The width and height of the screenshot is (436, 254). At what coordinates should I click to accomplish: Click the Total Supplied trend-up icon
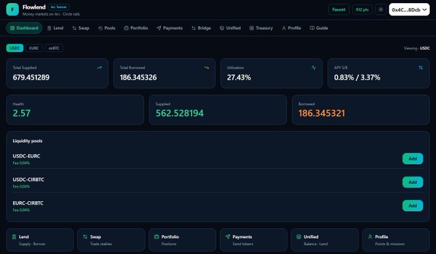99,67
